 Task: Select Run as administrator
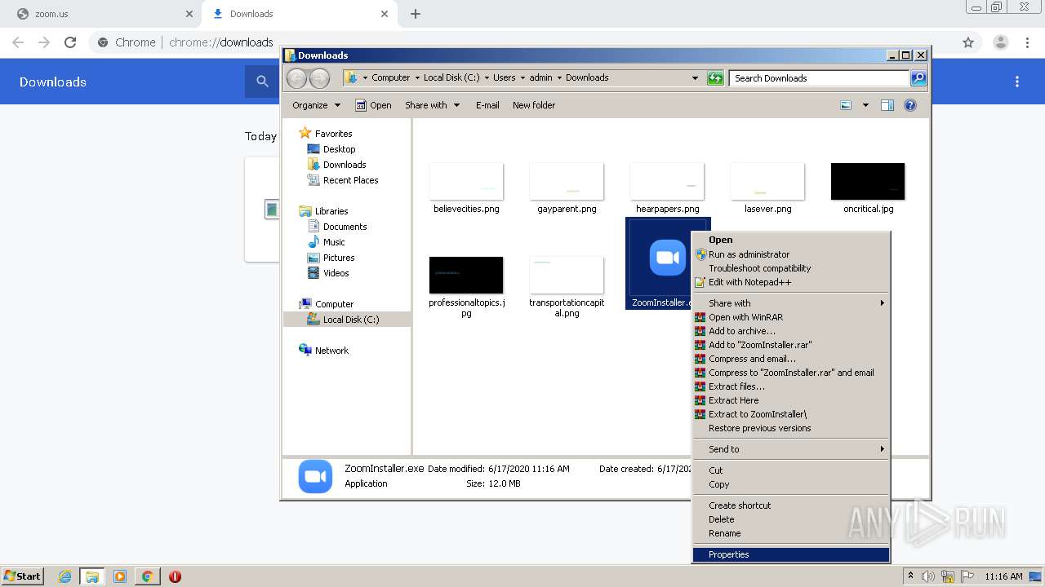coord(791,254)
